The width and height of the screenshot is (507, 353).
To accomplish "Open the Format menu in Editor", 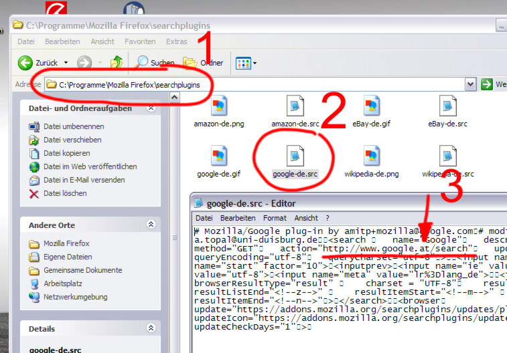I will 275,218.
